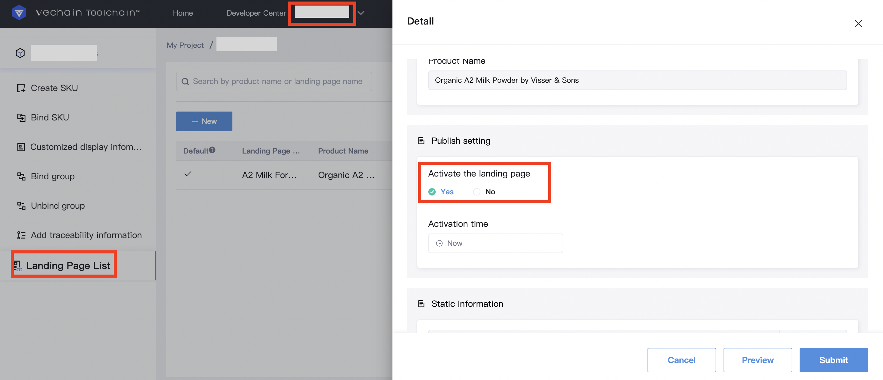Click the Activation time label
883x380 pixels.
pos(458,224)
